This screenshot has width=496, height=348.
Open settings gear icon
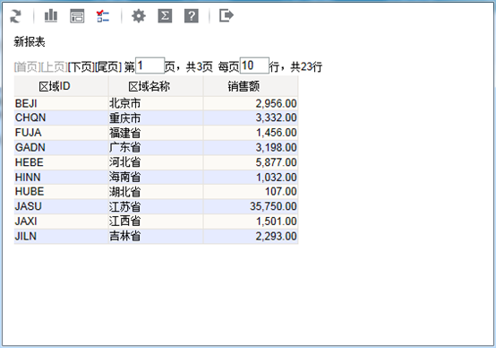point(139,15)
